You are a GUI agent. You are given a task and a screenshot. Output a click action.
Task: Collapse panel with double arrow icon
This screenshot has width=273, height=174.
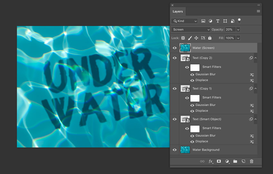(259, 5)
